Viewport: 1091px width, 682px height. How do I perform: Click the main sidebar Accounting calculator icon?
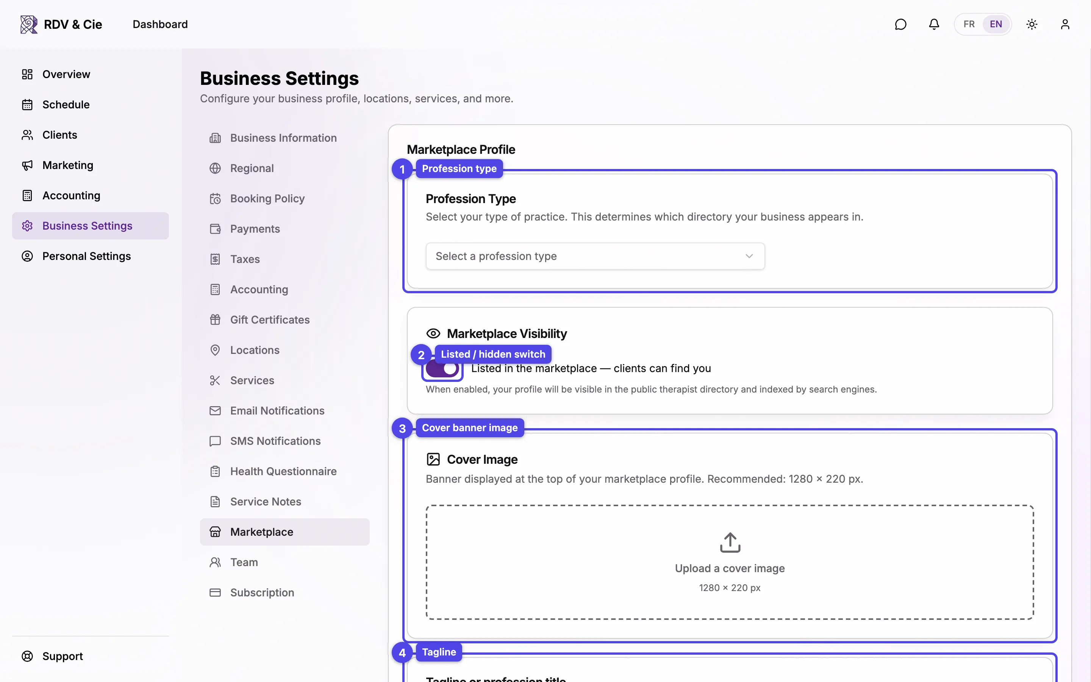28,196
